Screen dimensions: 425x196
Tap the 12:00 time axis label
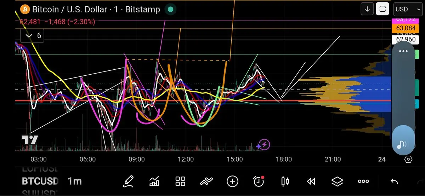(x=186, y=160)
